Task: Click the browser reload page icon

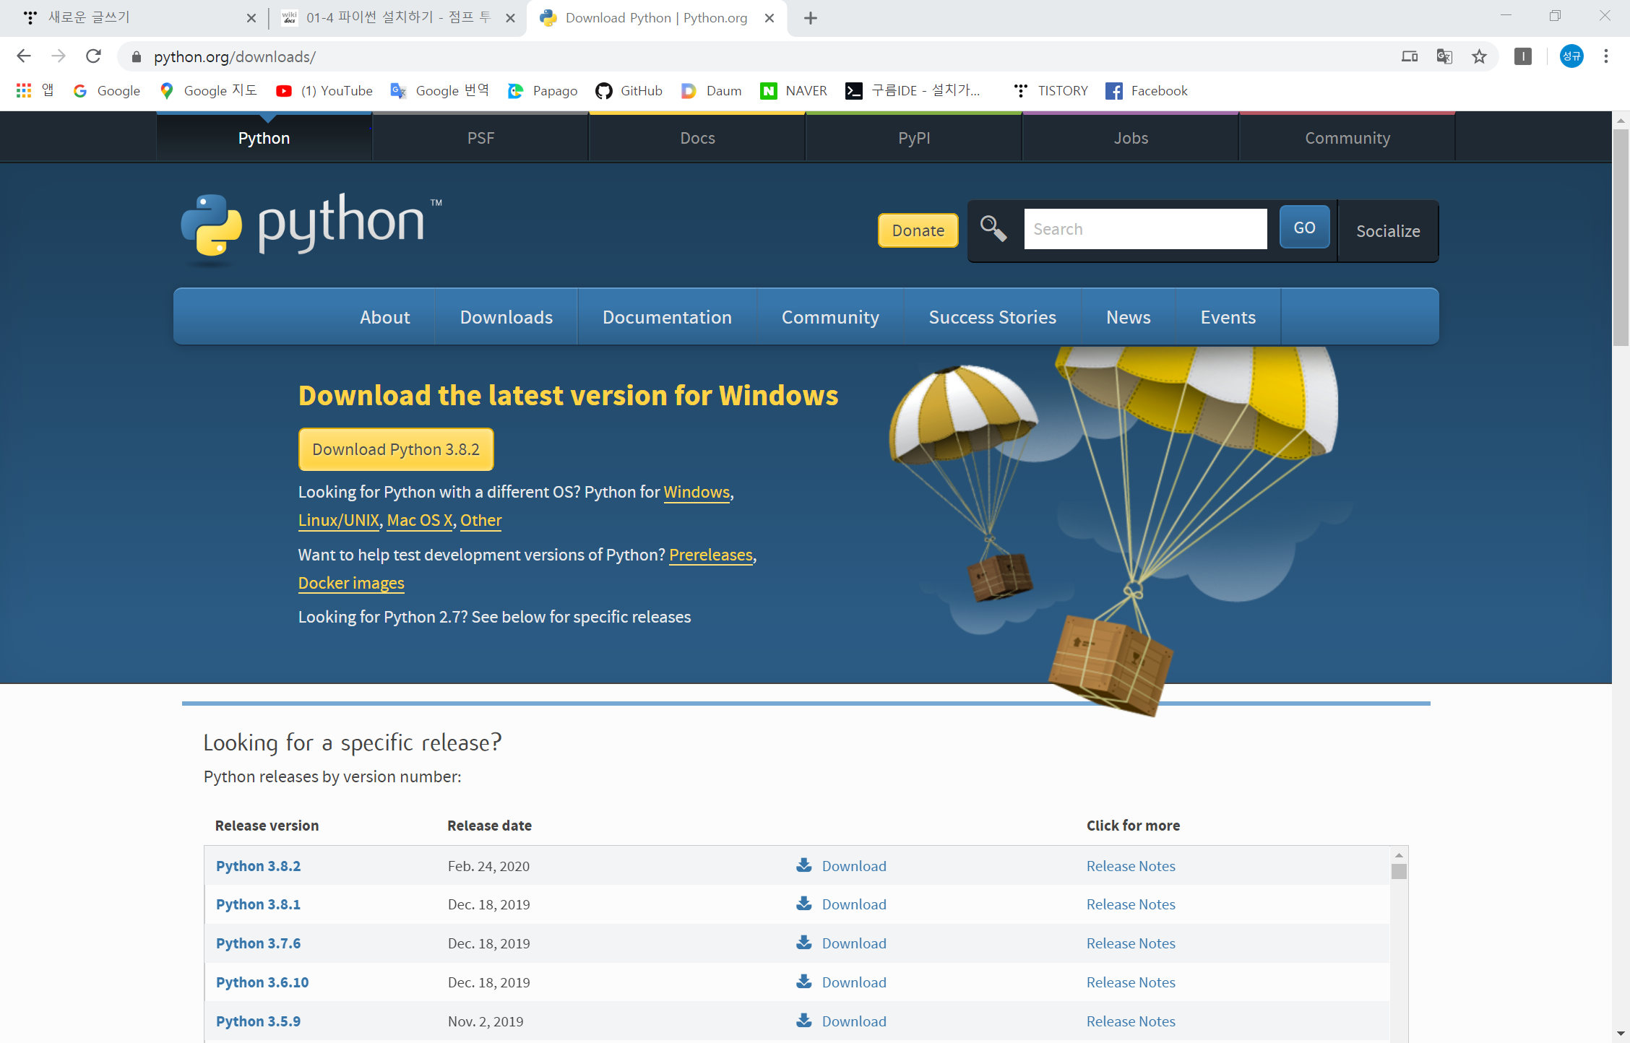Action: tap(93, 56)
